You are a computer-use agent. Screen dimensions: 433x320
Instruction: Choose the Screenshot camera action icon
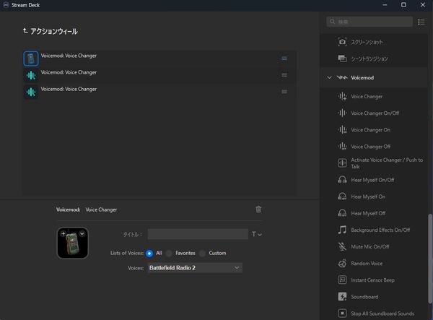pyautogui.click(x=342, y=42)
